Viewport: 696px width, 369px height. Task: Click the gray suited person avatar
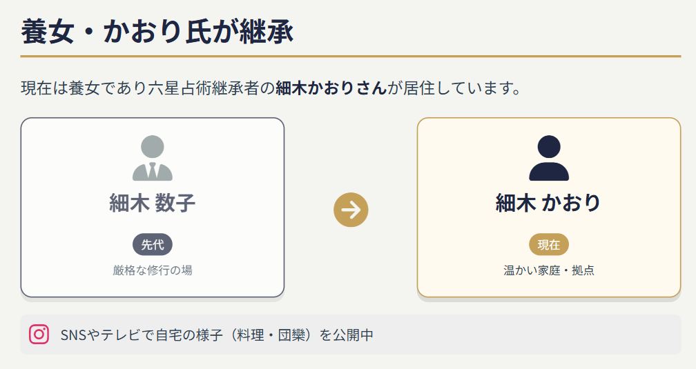click(x=152, y=158)
